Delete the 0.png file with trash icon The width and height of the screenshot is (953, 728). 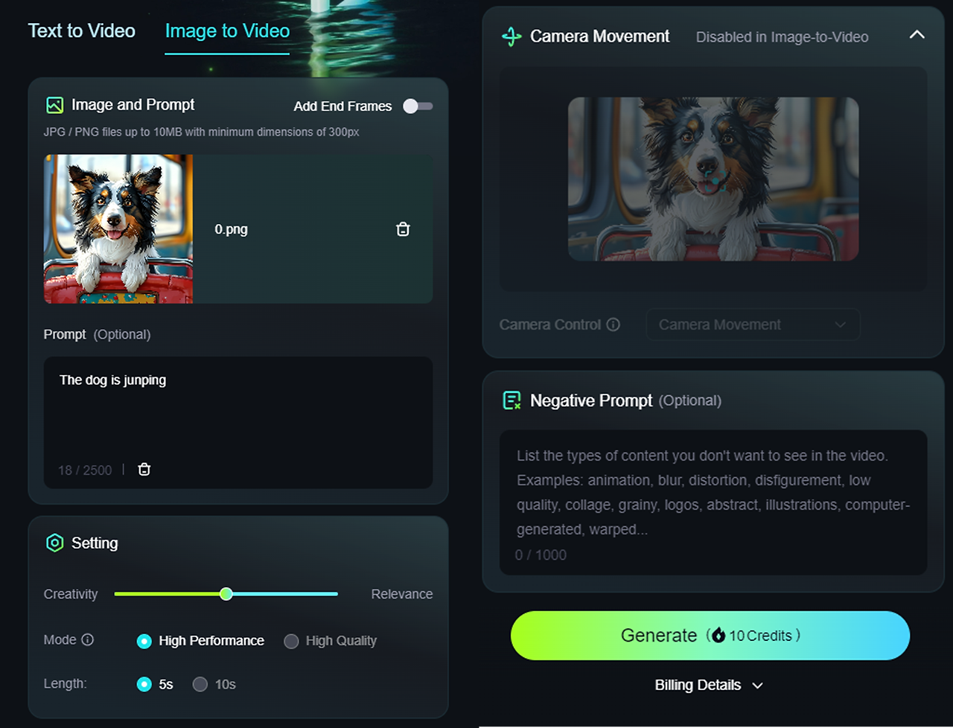[x=403, y=229]
